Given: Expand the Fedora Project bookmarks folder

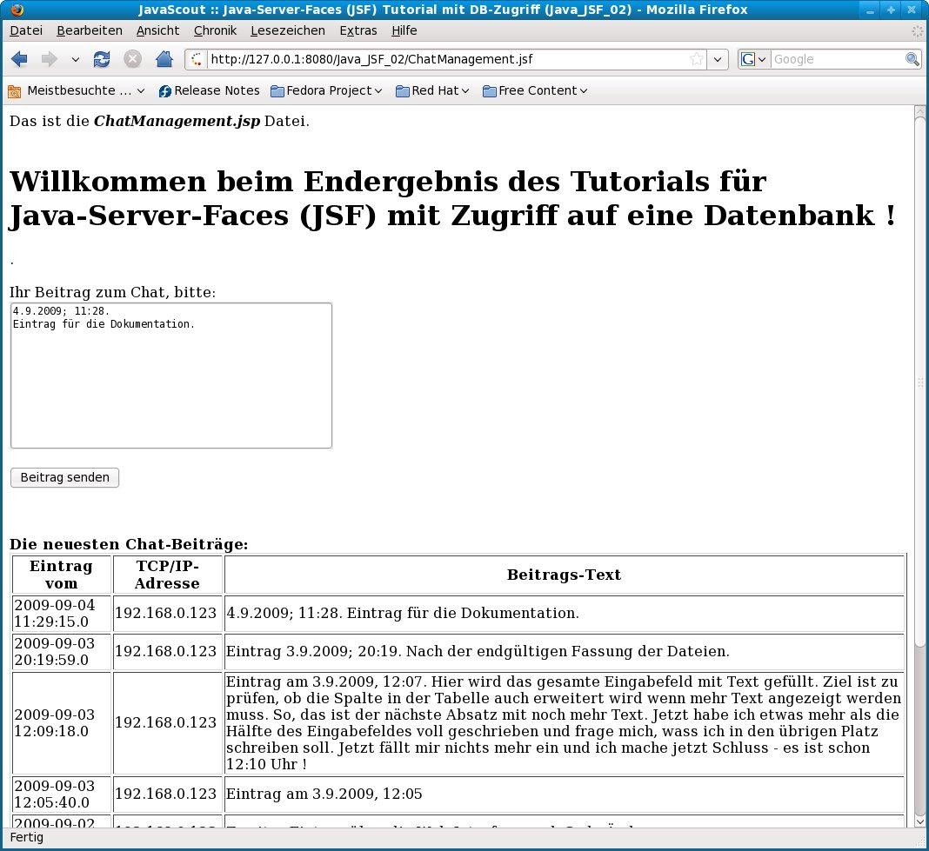Looking at the screenshot, I should (x=326, y=90).
